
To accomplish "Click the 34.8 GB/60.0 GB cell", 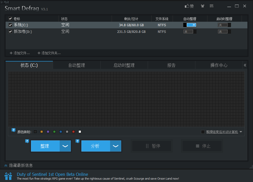I will pyautogui.click(x=131, y=25).
